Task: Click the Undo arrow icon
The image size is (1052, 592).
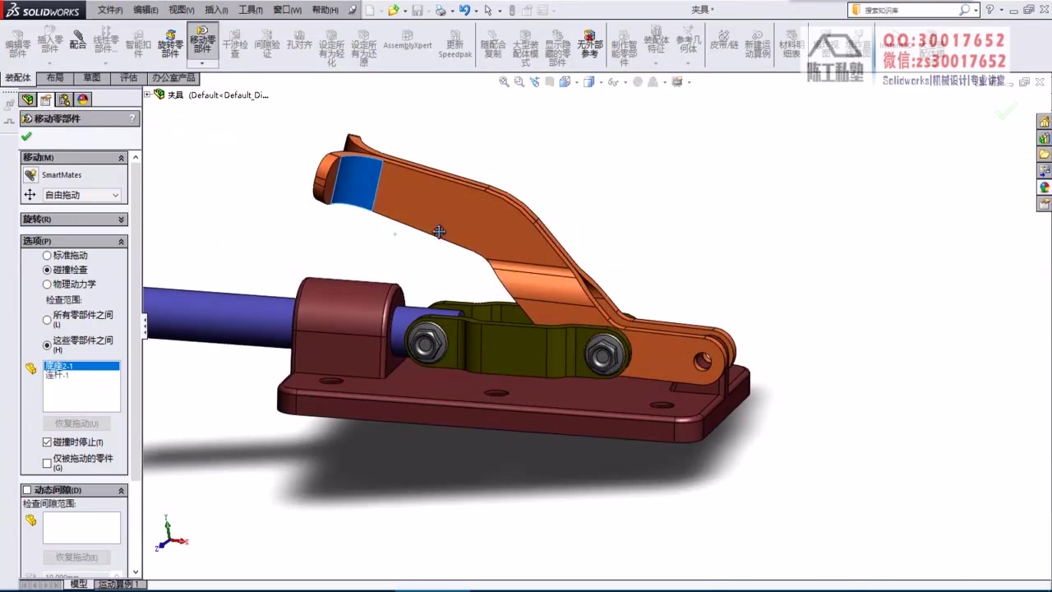Action: pos(464,10)
